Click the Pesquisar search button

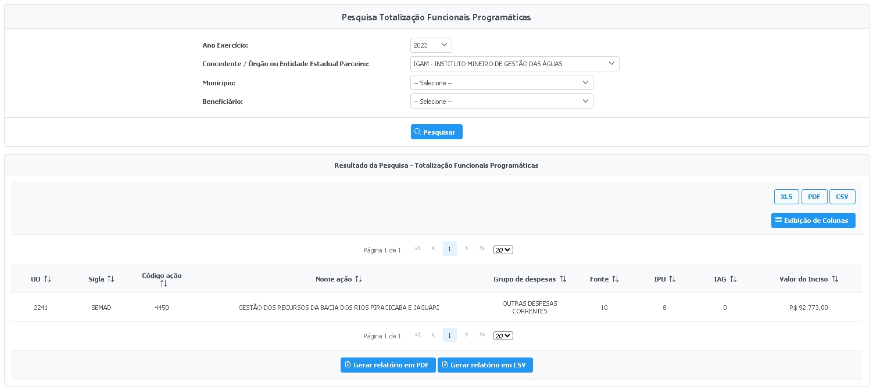pos(436,132)
